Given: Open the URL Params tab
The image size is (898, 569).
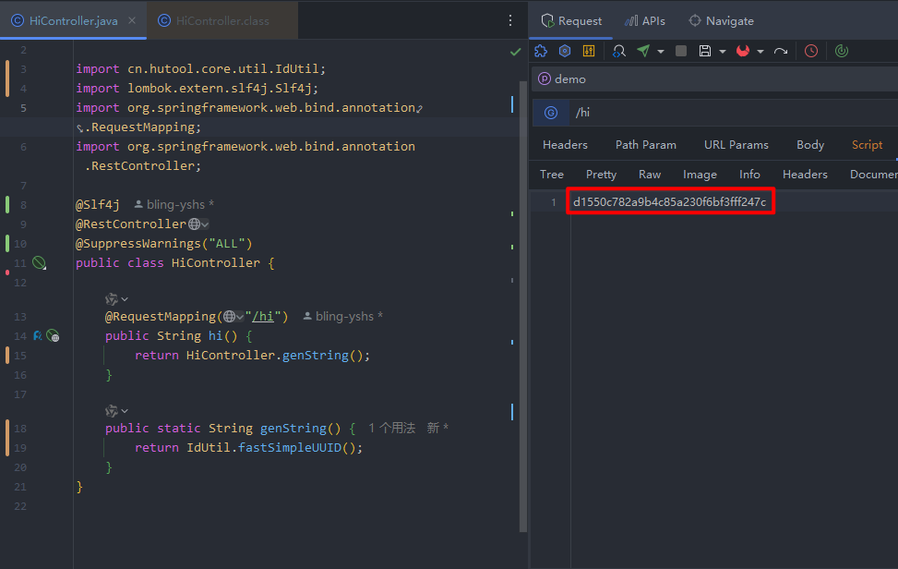Looking at the screenshot, I should click(736, 145).
